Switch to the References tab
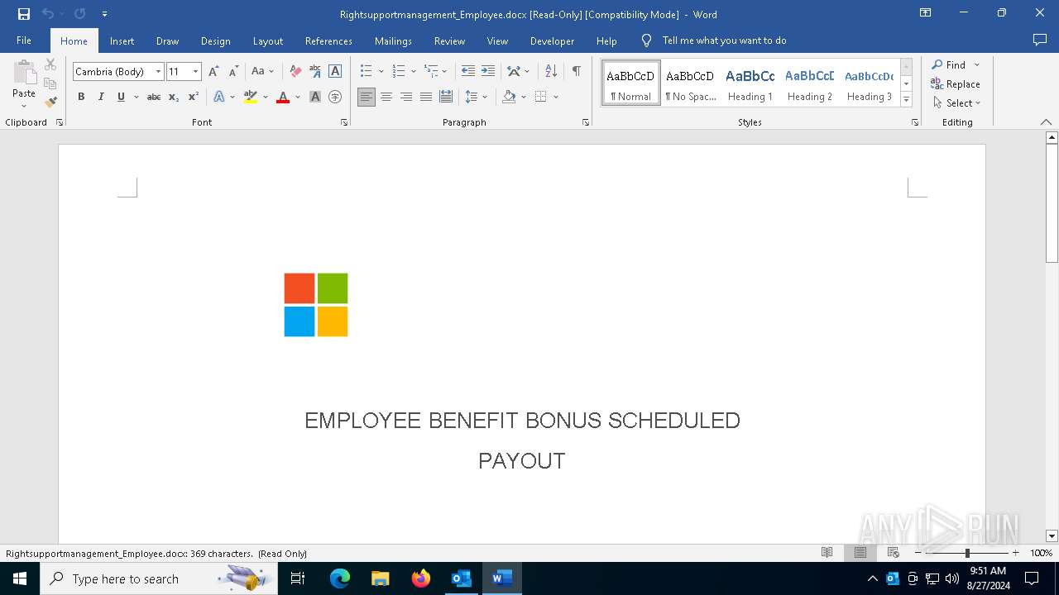The height and width of the screenshot is (595, 1059). [x=328, y=40]
